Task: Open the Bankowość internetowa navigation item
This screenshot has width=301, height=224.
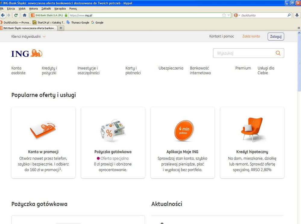Action: point(200,71)
